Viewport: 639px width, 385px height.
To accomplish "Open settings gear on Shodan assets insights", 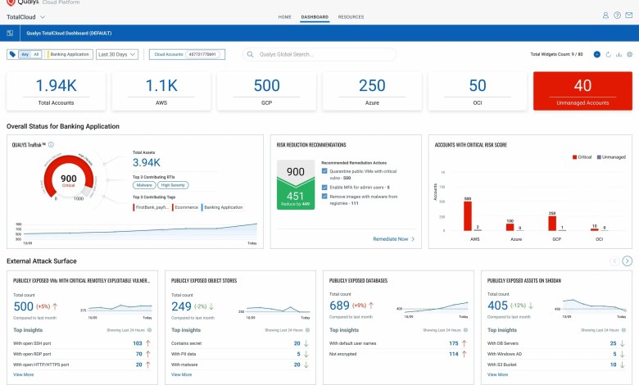I will [x=624, y=330].
